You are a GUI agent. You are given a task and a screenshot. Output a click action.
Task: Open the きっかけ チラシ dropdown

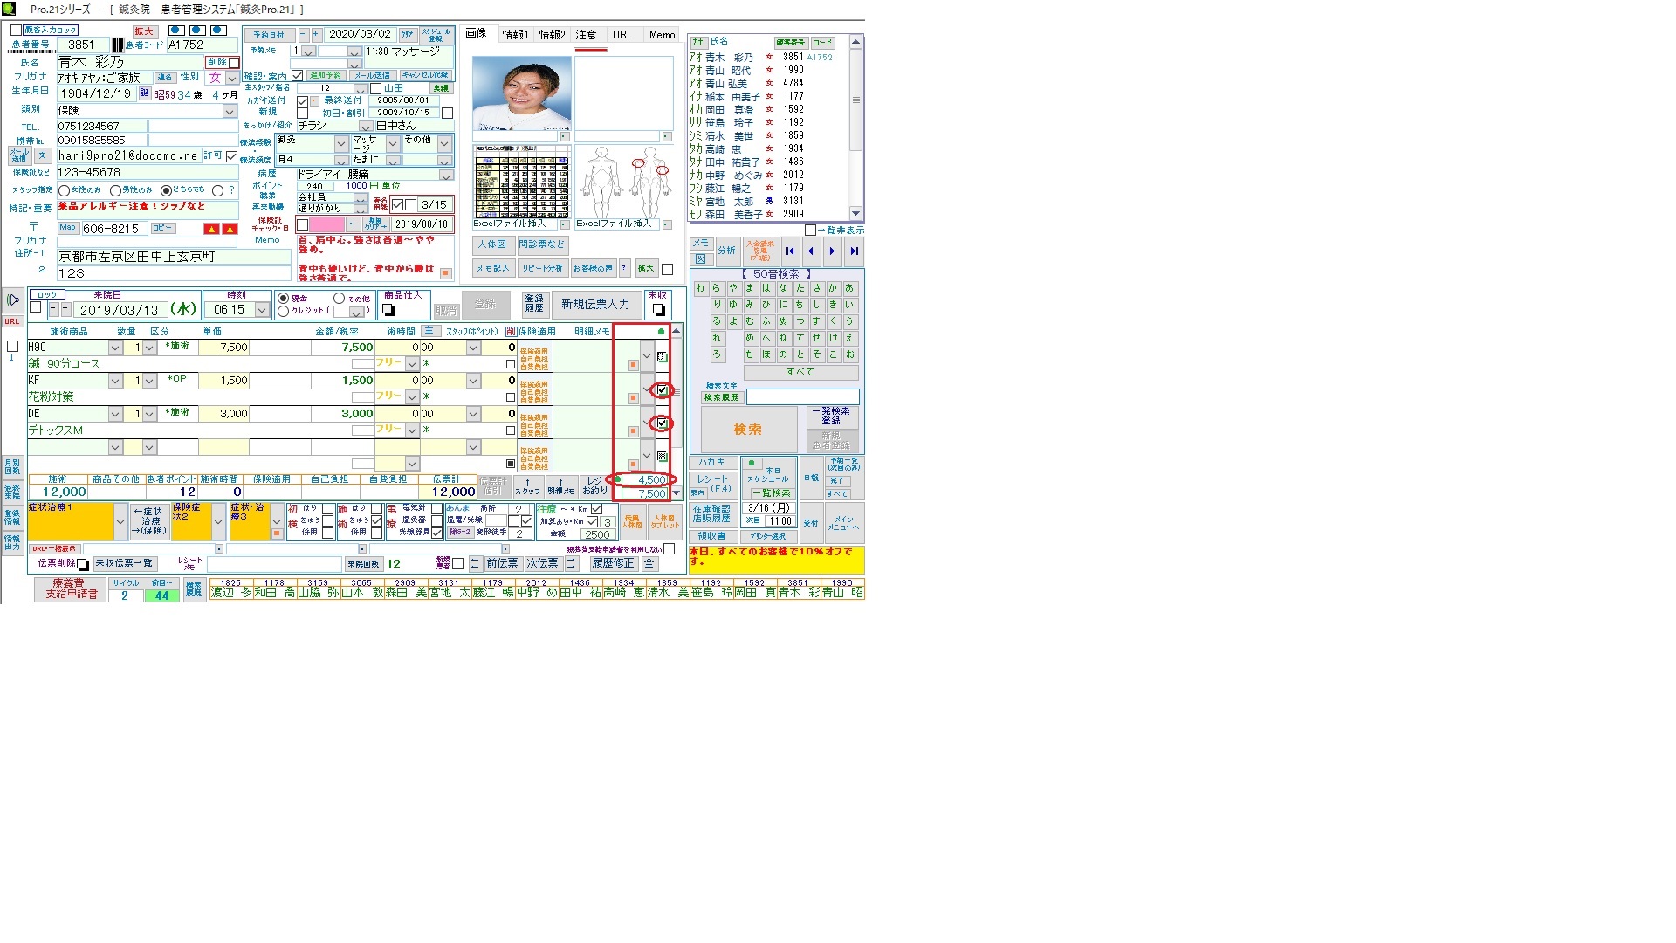(x=367, y=126)
